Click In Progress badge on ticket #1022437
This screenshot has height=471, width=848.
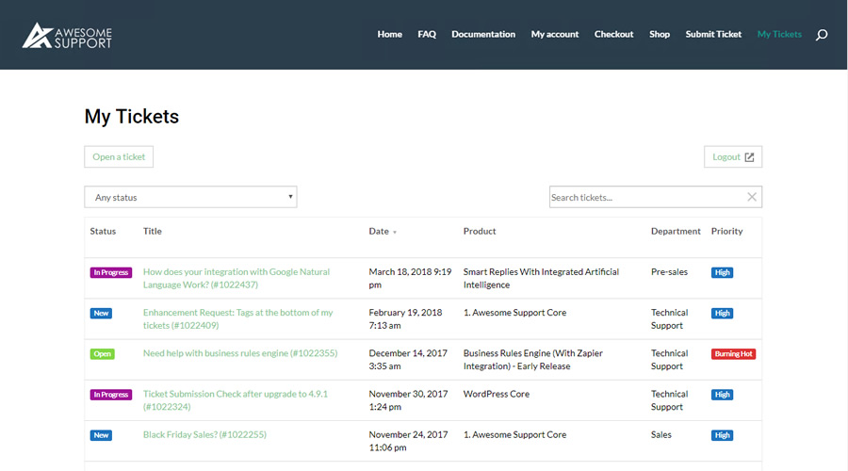[111, 272]
